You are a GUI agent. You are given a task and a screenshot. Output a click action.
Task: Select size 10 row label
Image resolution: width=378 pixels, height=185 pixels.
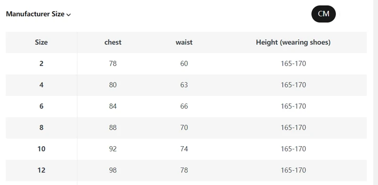[42, 149]
